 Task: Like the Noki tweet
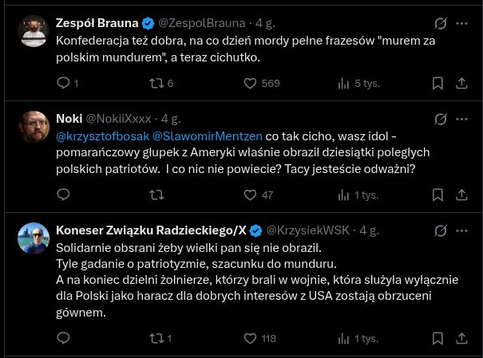tap(249, 194)
